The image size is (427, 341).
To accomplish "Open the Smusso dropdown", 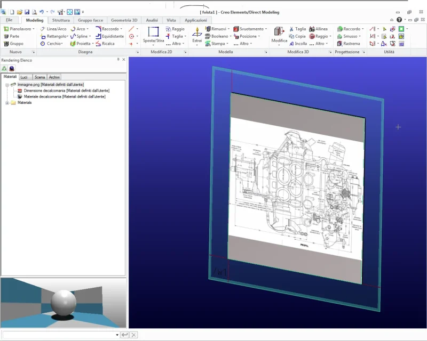I will [360, 36].
